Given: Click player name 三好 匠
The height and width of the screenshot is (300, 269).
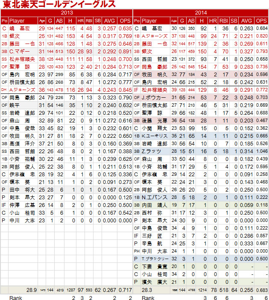Looking at the screenshot, I should tap(152, 236).
